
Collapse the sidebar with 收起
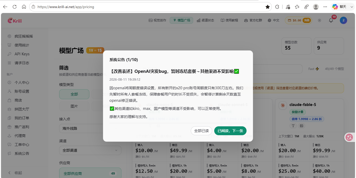point(16,173)
